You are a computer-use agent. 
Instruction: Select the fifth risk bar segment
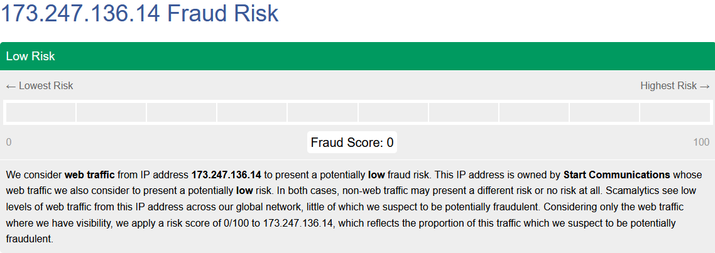[x=322, y=112]
